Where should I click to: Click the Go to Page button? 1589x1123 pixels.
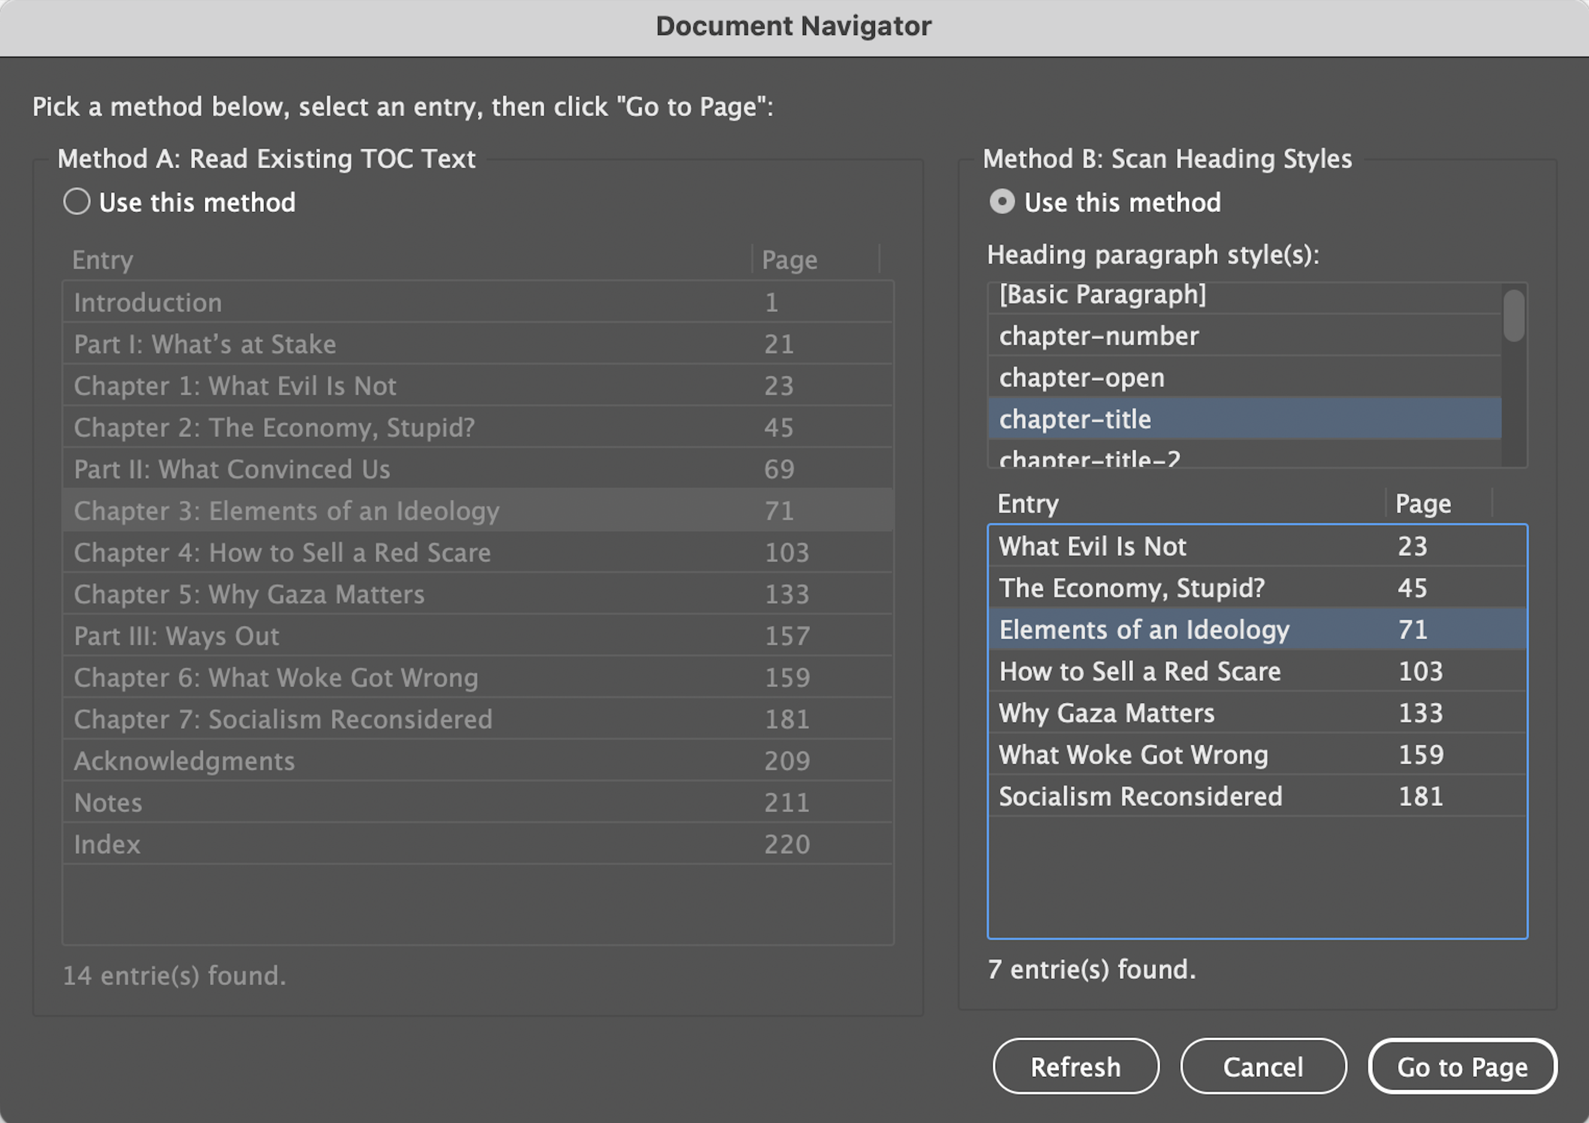(x=1462, y=1066)
